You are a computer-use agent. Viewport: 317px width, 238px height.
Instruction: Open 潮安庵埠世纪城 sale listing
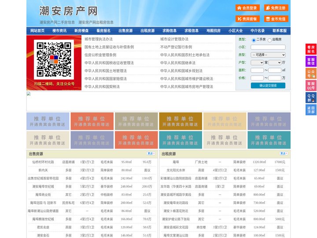tap(43, 186)
